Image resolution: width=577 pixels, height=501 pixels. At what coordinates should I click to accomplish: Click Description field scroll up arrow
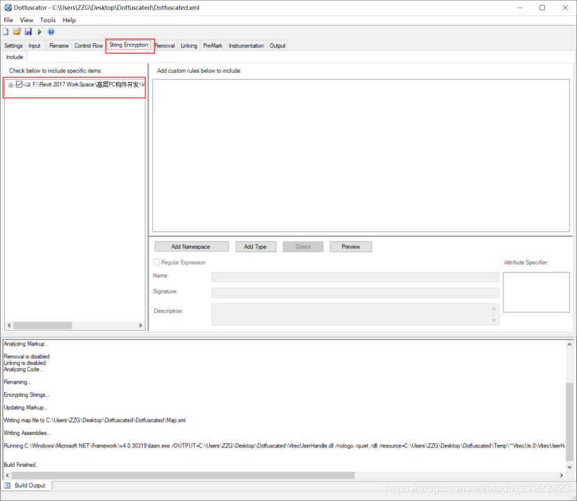[x=494, y=309]
